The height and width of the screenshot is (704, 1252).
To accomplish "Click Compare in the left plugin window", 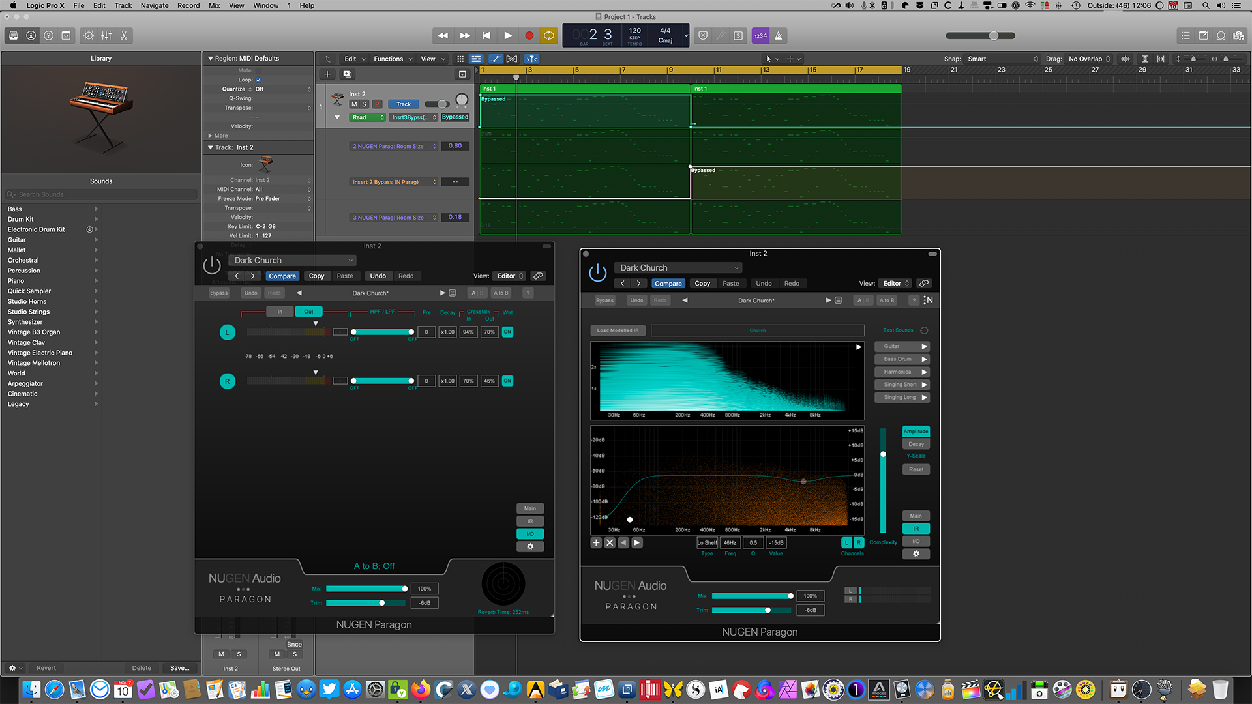I will coord(282,276).
